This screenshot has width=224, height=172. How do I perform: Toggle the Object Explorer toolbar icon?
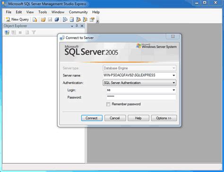(78, 19)
